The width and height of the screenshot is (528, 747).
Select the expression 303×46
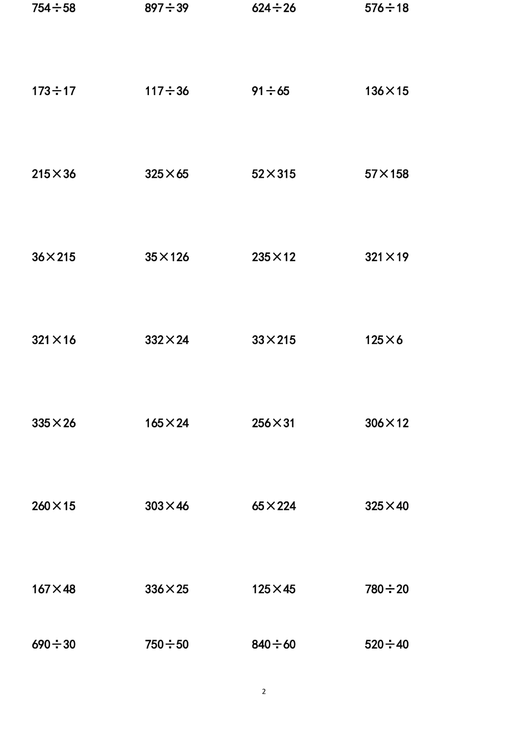(167, 506)
